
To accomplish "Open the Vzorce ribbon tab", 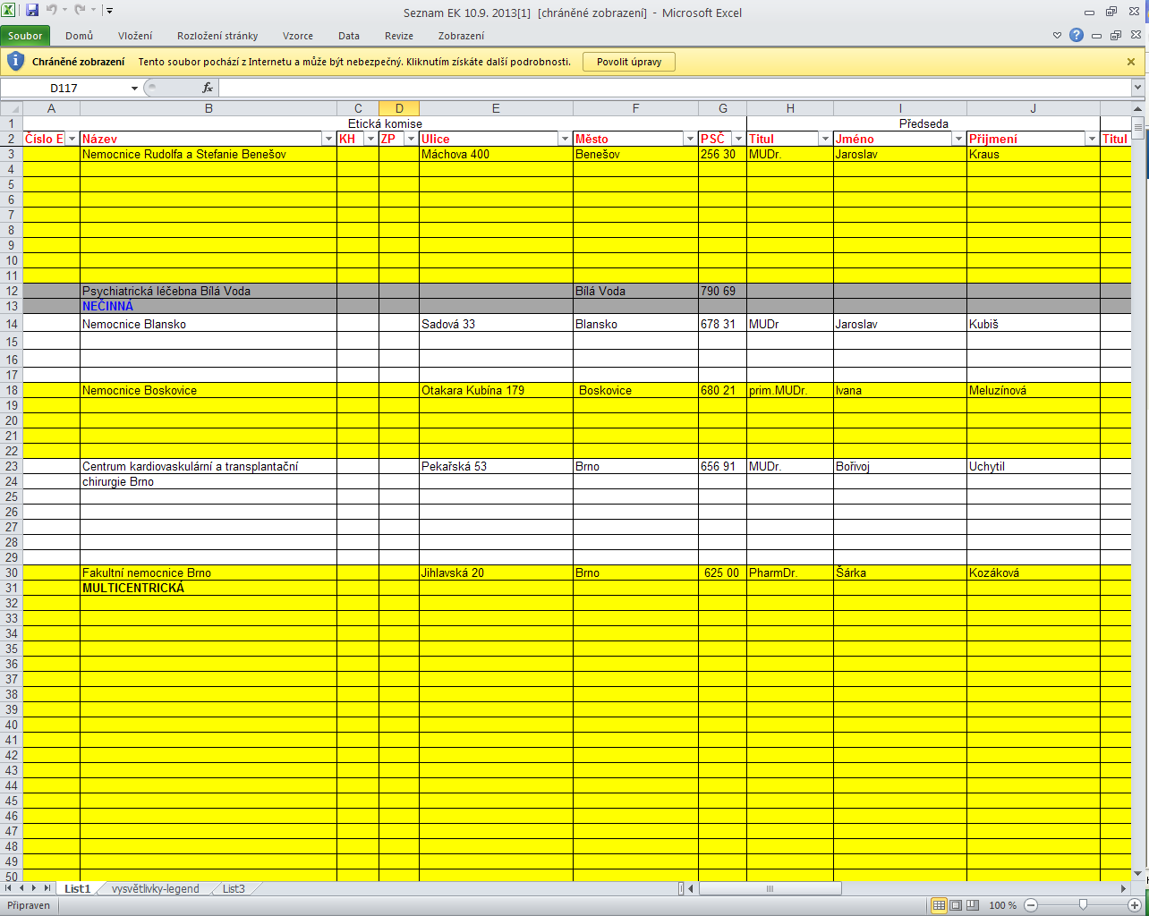I will click(298, 36).
